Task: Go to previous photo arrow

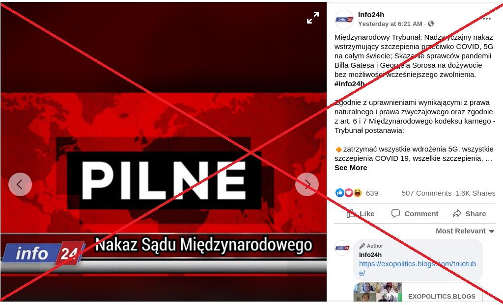Action: coord(20,184)
